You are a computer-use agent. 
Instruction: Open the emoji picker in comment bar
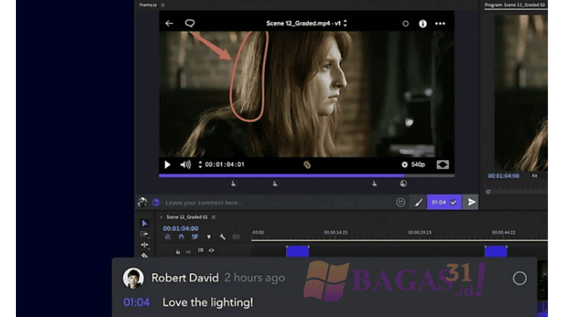click(401, 202)
